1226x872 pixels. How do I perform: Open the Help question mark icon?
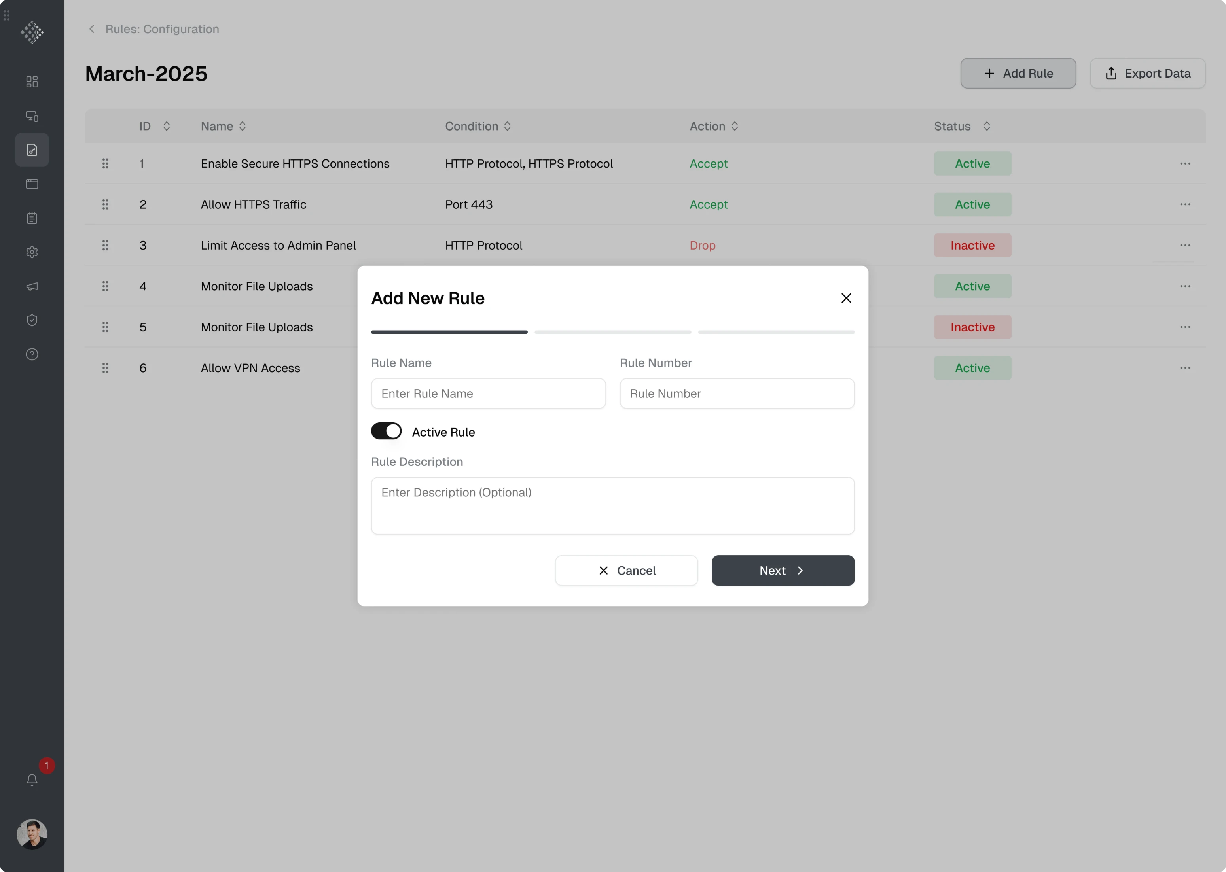click(x=32, y=354)
